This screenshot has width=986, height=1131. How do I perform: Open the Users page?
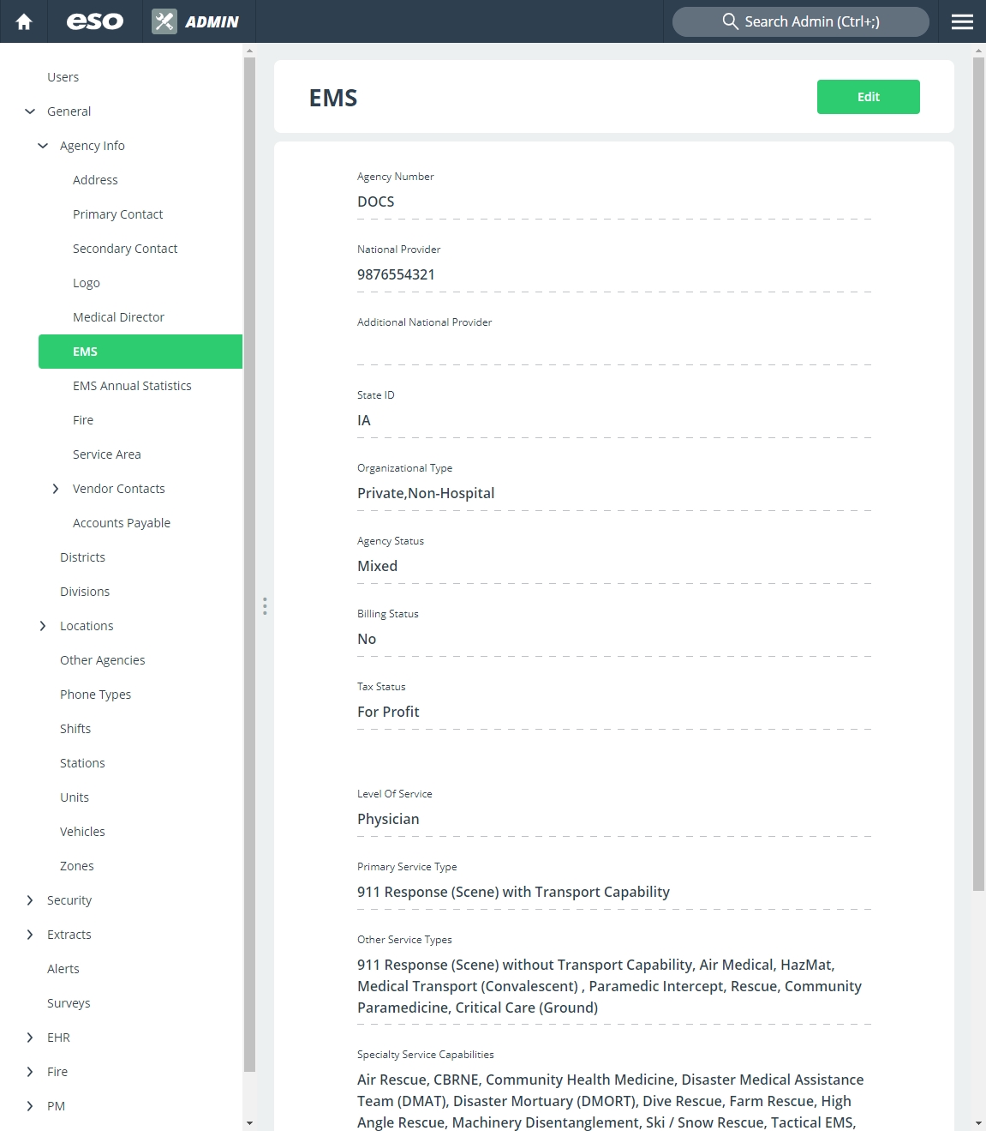tap(63, 77)
